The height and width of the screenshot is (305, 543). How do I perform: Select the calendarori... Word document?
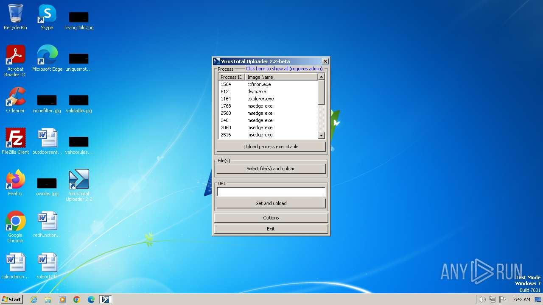[x=15, y=266]
